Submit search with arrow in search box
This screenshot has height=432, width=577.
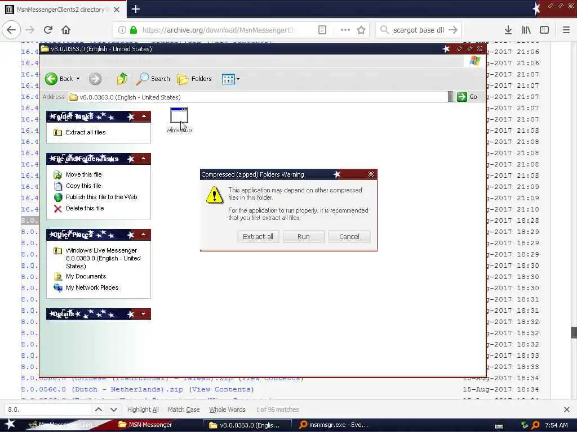[453, 30]
